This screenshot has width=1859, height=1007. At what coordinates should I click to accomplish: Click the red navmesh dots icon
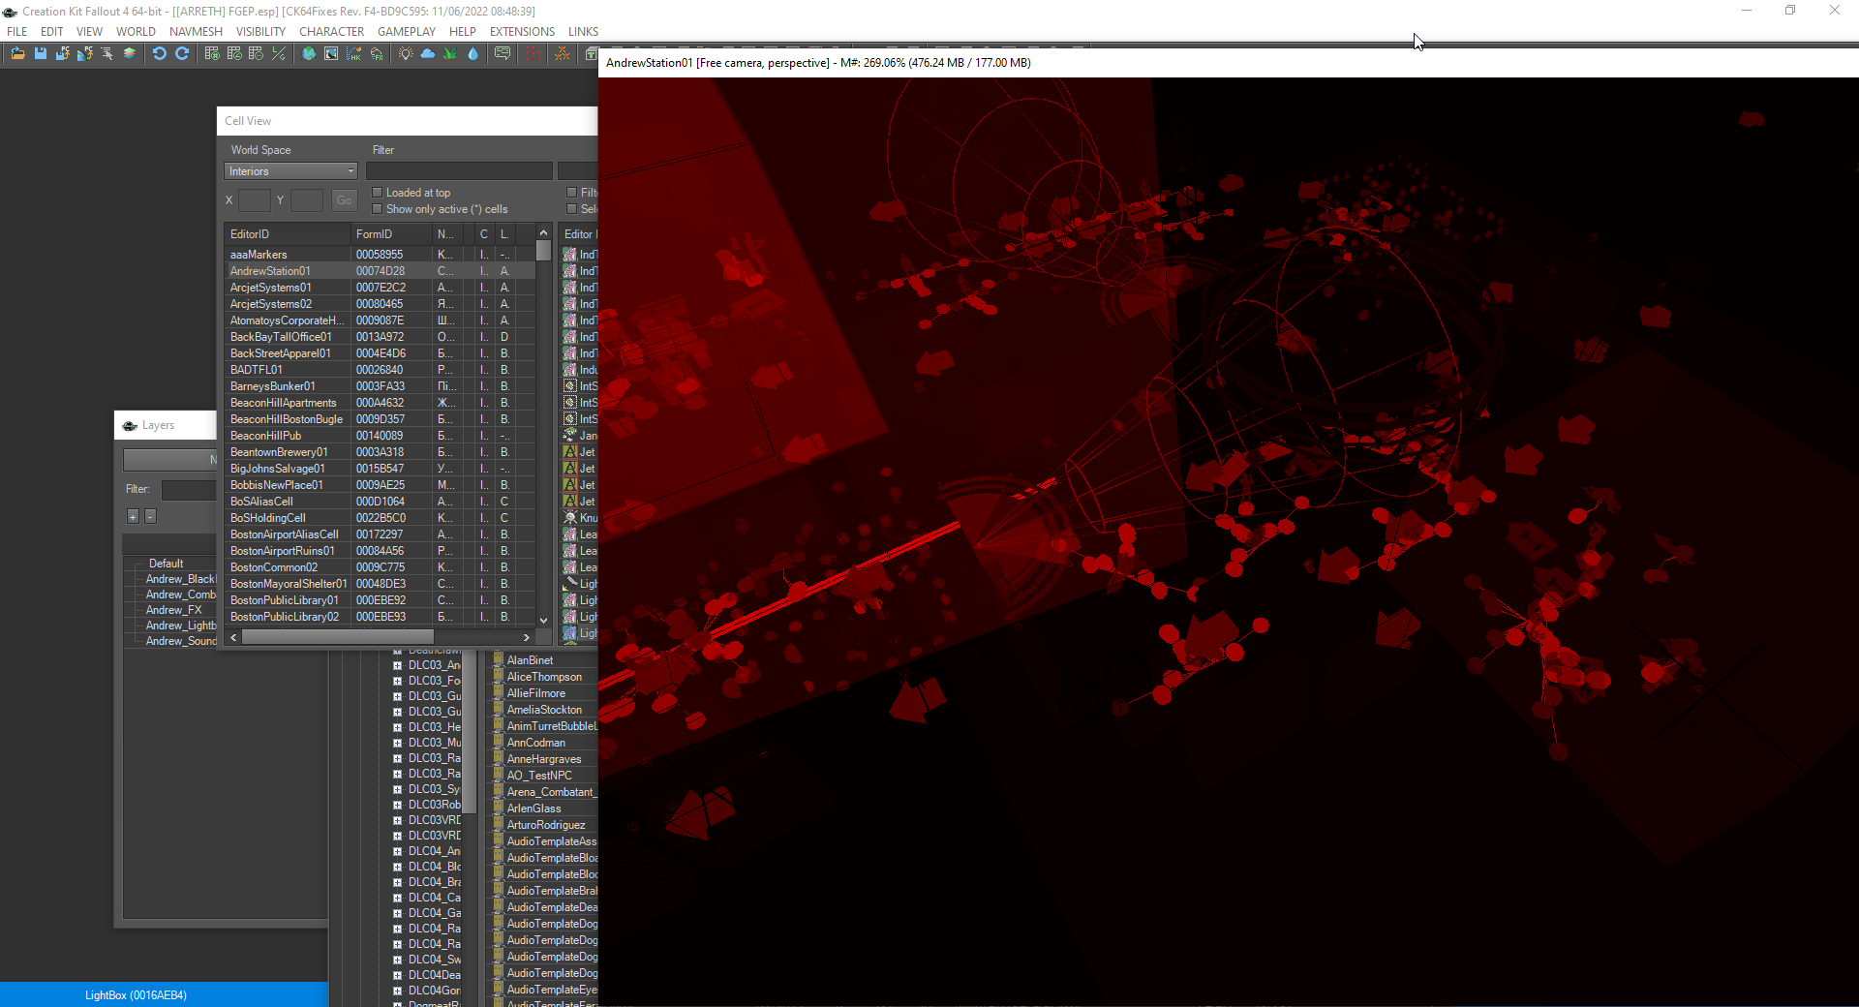[x=533, y=54]
